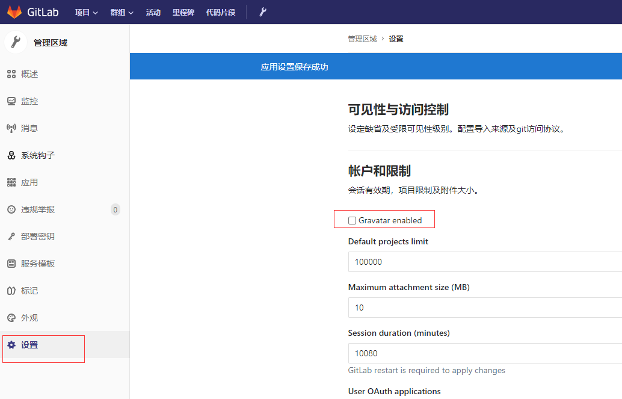Viewport: 622px width, 399px height.
Task: Open admin area wrench icon in navbar
Action: tap(263, 12)
